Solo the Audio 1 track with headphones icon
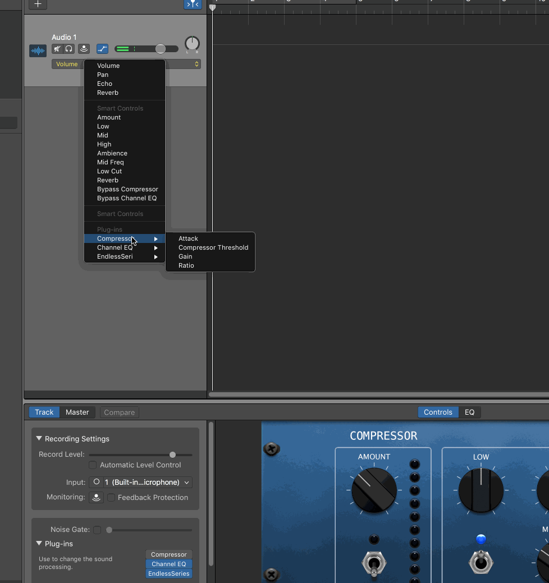Viewport: 549px width, 583px height. [69, 49]
